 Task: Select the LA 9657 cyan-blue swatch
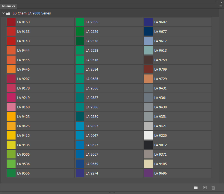80,126
